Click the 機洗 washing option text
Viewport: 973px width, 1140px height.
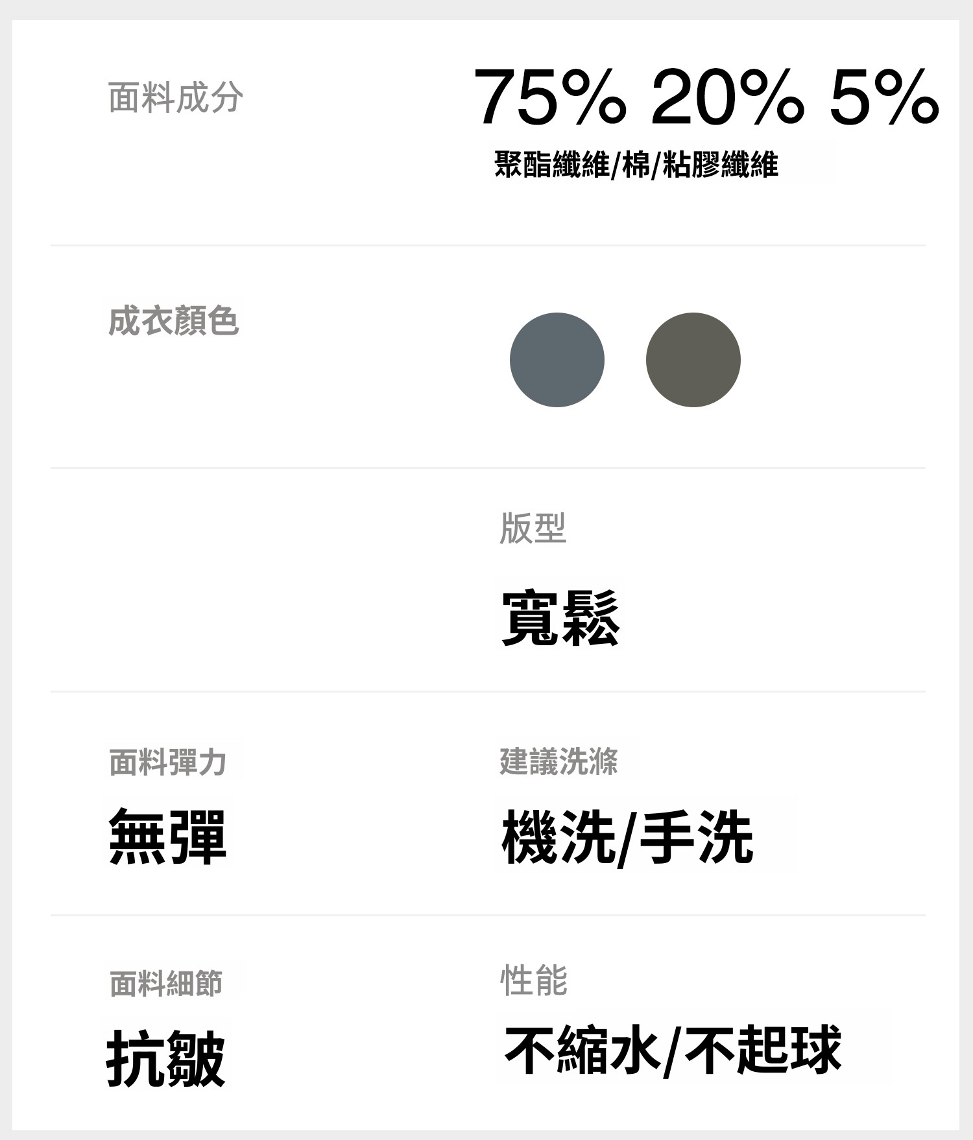click(559, 837)
